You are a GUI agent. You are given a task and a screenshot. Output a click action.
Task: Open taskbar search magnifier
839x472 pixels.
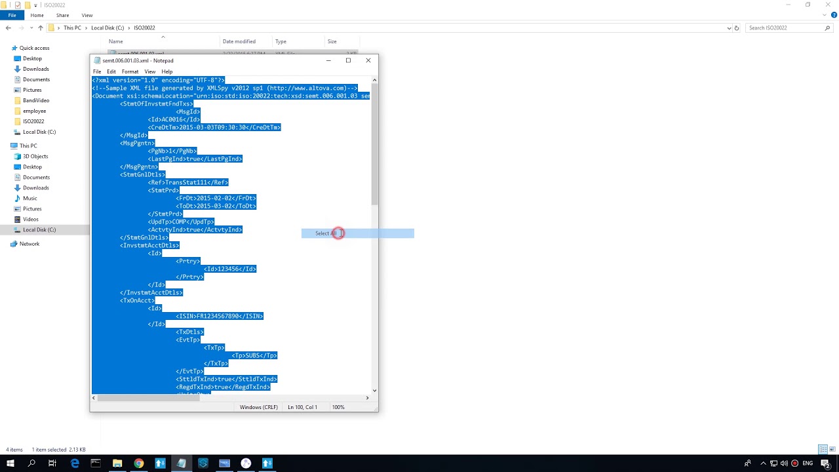tap(31, 463)
